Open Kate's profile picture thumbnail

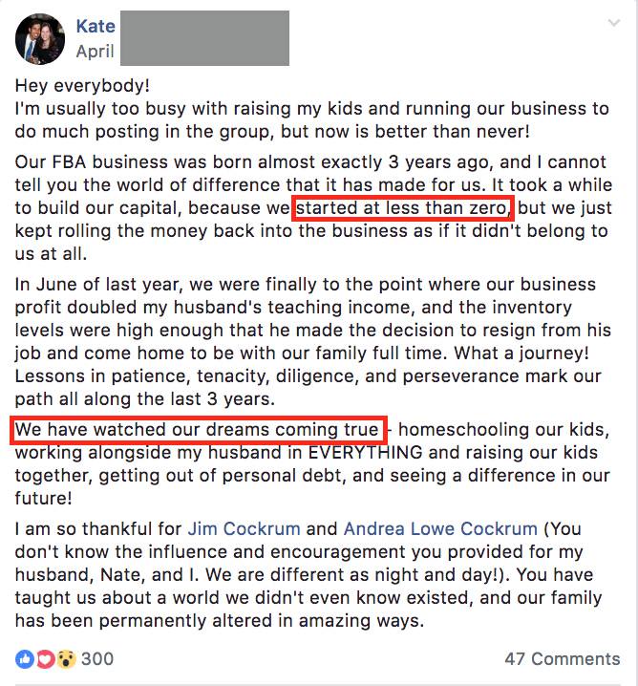click(41, 38)
